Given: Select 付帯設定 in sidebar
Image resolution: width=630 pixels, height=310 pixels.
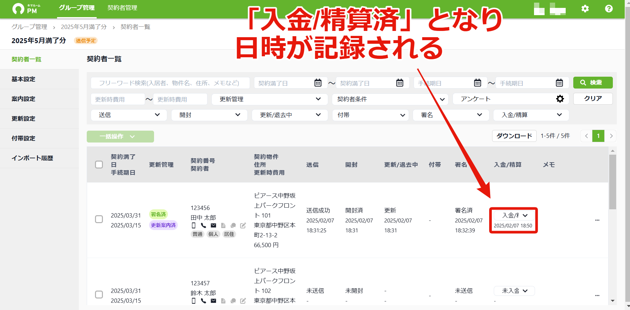Looking at the screenshot, I should tap(39, 139).
